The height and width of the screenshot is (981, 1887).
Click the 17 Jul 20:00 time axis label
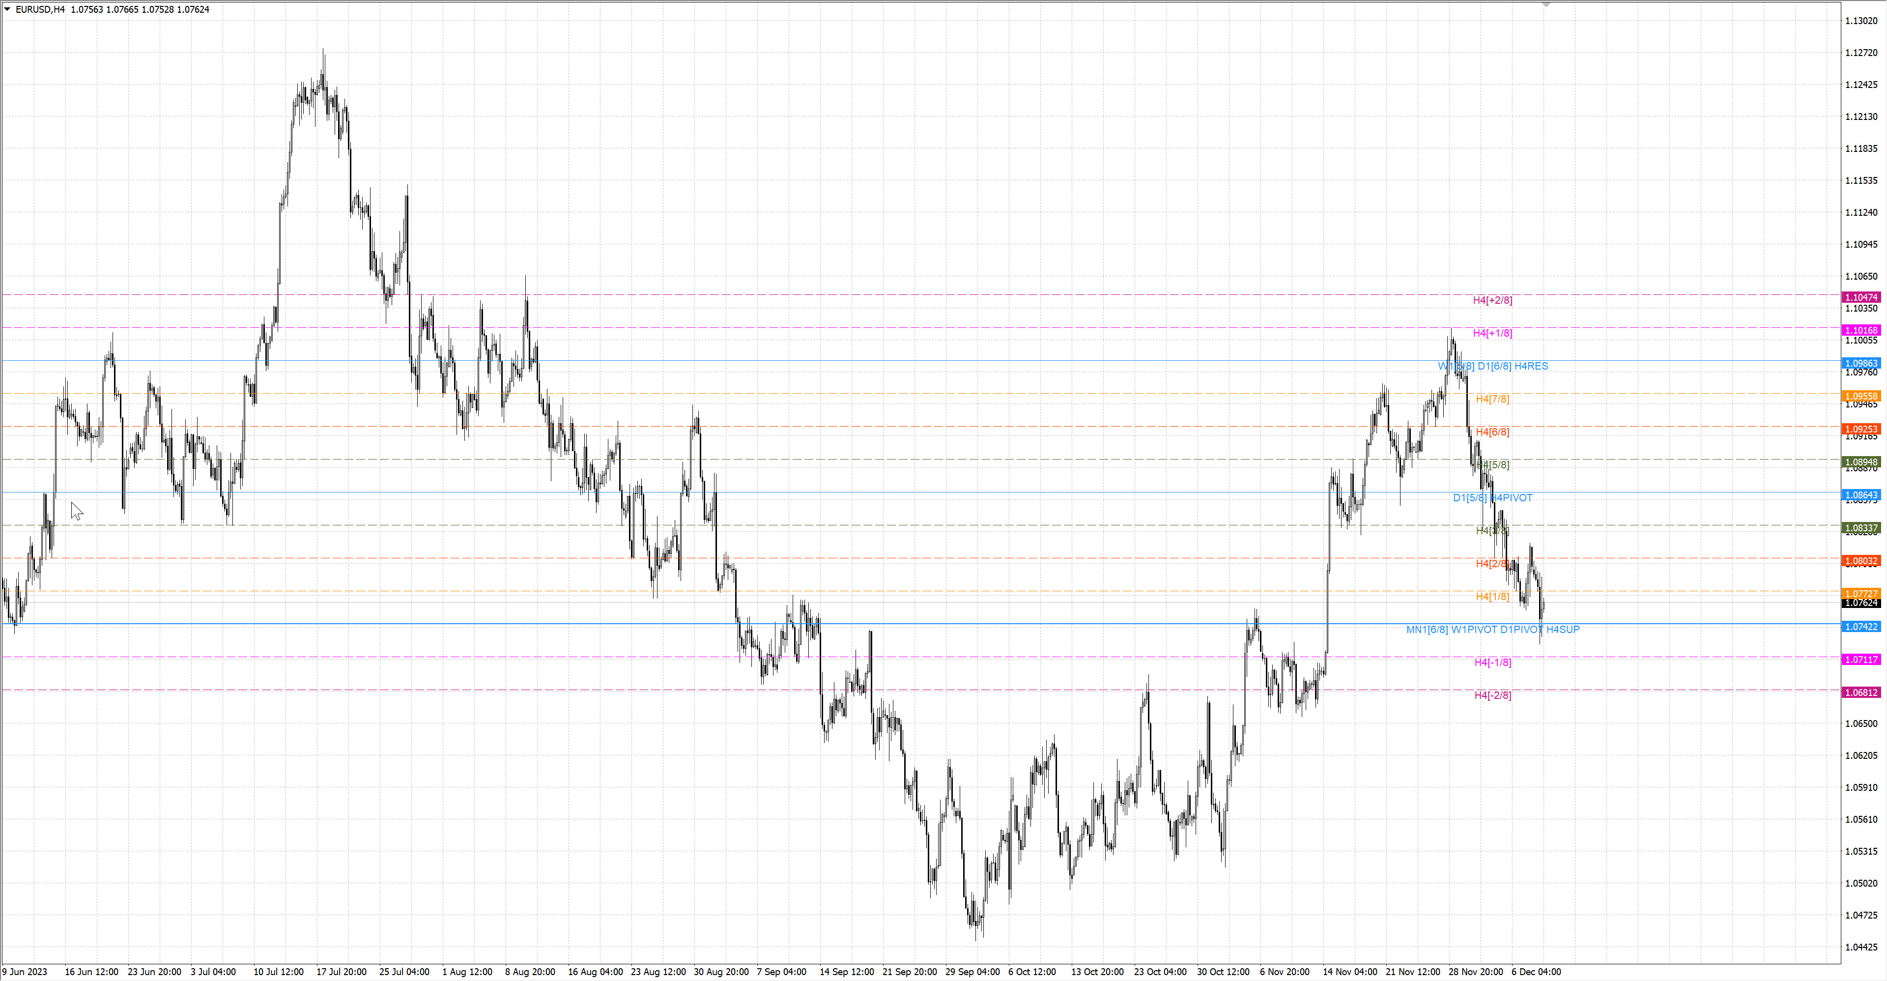[x=342, y=972]
